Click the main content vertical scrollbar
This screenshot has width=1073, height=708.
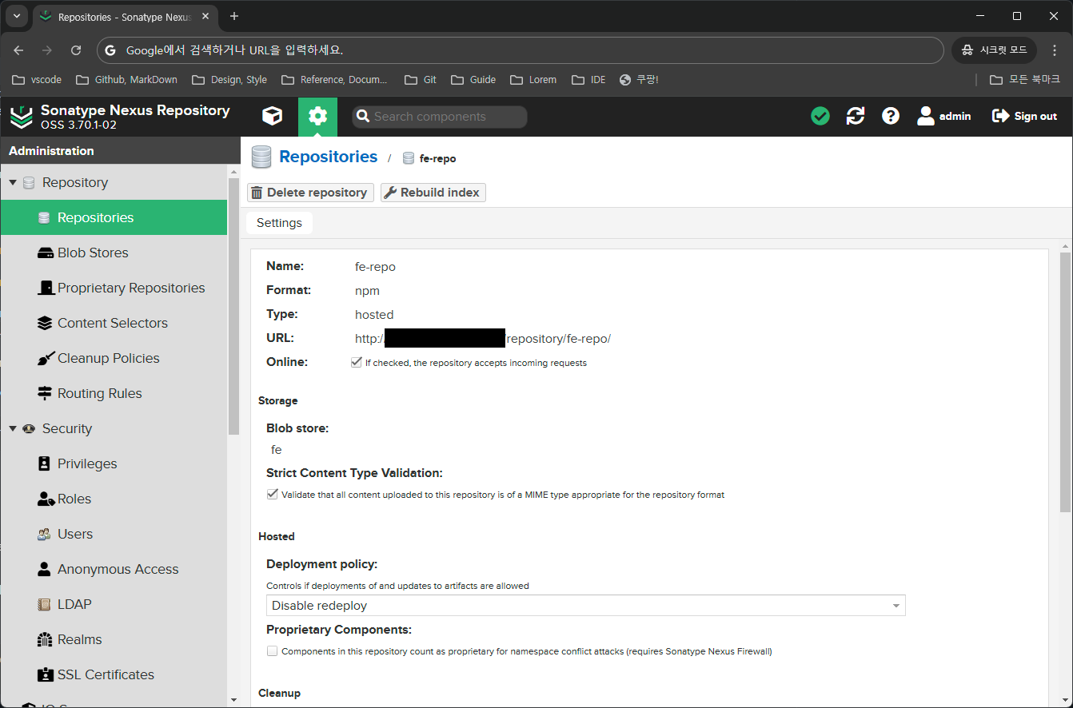1064,382
